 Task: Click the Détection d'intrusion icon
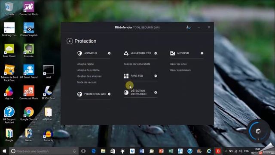[x=126, y=93]
